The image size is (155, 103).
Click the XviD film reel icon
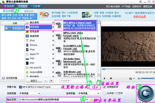(x=59, y=74)
